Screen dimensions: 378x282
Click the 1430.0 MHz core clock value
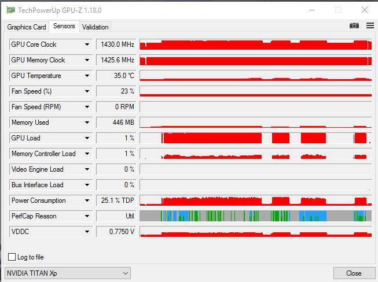point(116,44)
